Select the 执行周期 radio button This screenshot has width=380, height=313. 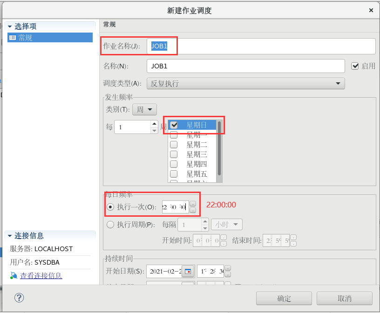coord(110,225)
